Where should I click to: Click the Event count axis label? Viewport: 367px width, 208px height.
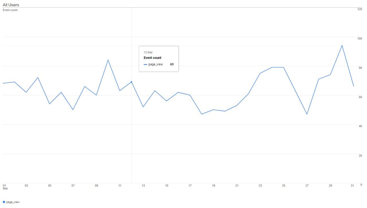pos(10,10)
